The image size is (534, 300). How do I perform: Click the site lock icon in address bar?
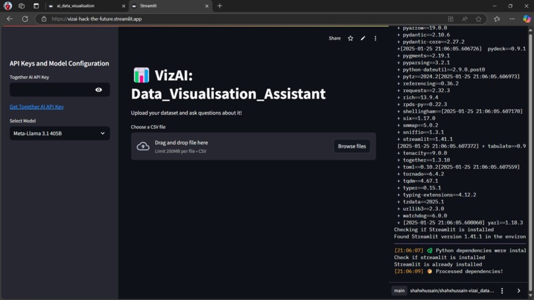(44, 19)
